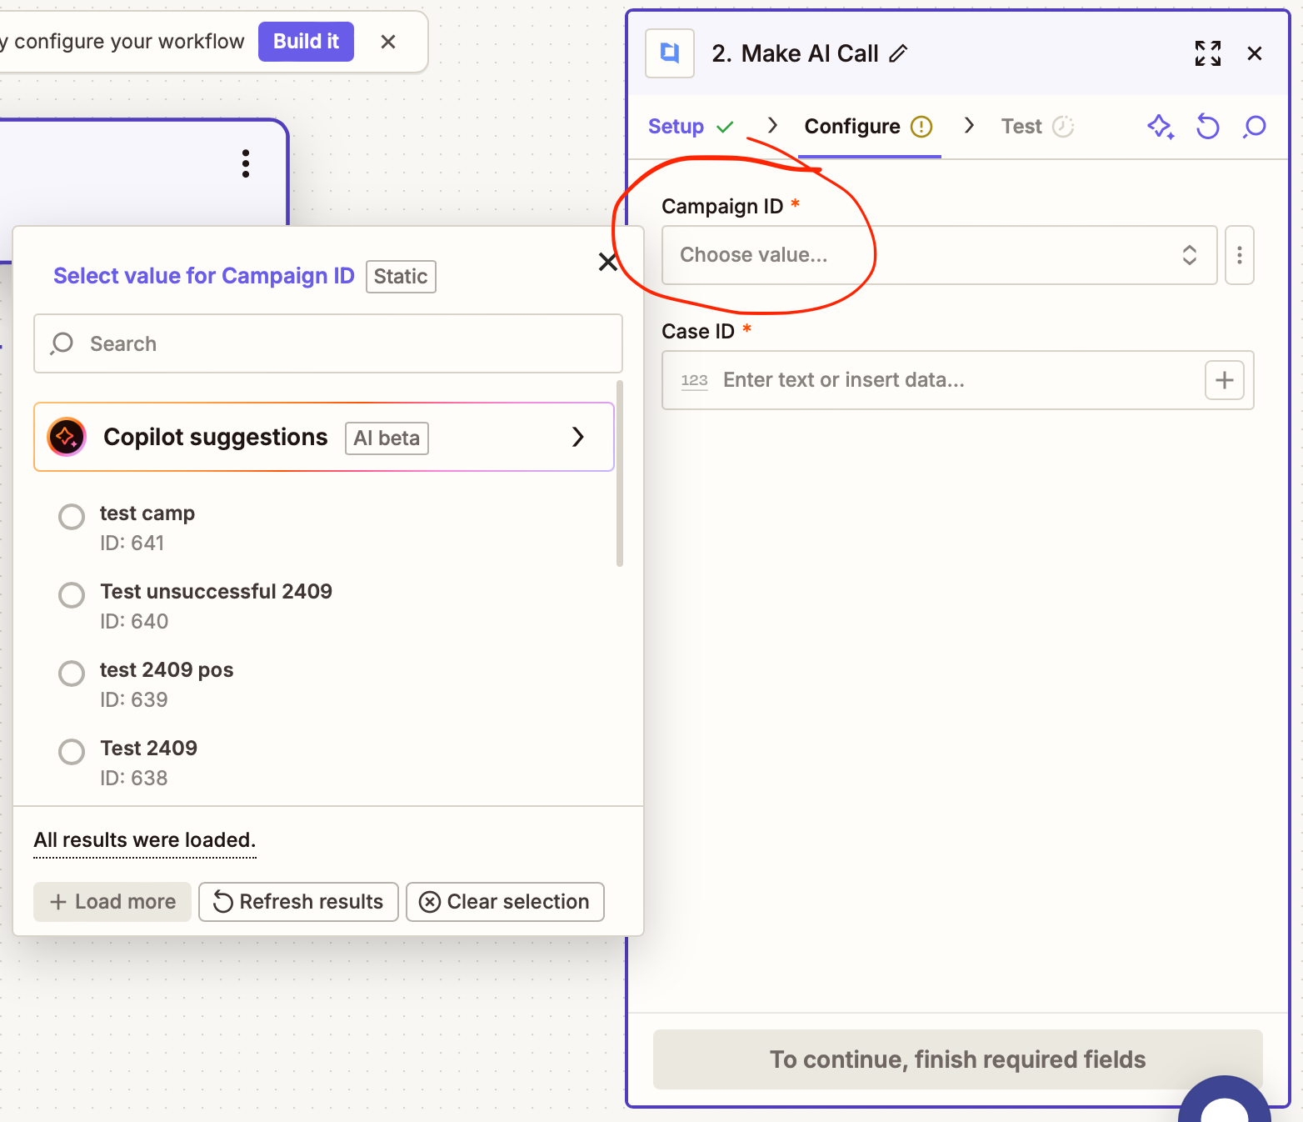Open the Campaign ID Choose value dropdown
1303x1122 pixels.
tap(916, 255)
